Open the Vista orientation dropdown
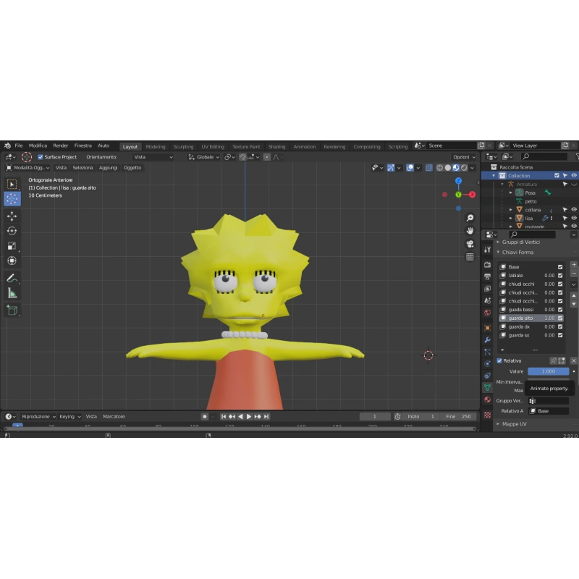Image resolution: width=579 pixels, height=579 pixels. (x=153, y=157)
